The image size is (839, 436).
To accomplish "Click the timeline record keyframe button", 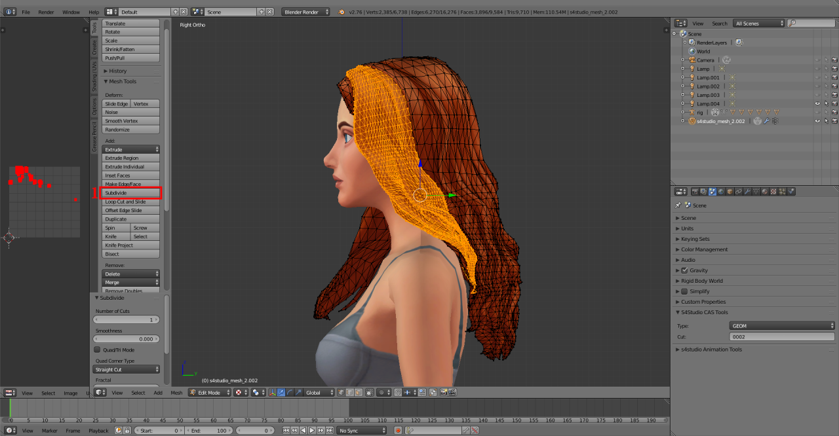I will 398,431.
